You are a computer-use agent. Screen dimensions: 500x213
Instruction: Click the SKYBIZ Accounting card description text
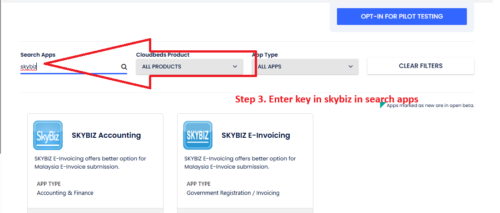(x=90, y=163)
